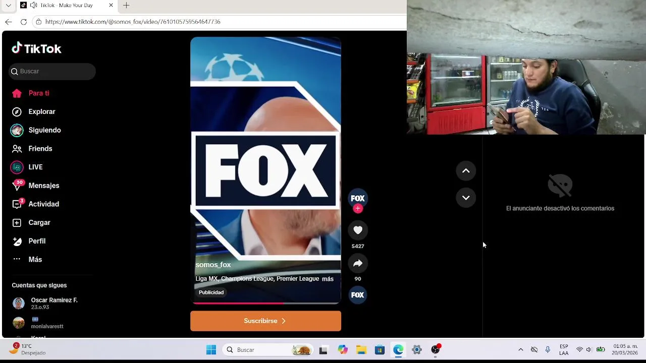Open Wi-Fi network tray icon
This screenshot has height=363, width=646.
[x=579, y=350]
